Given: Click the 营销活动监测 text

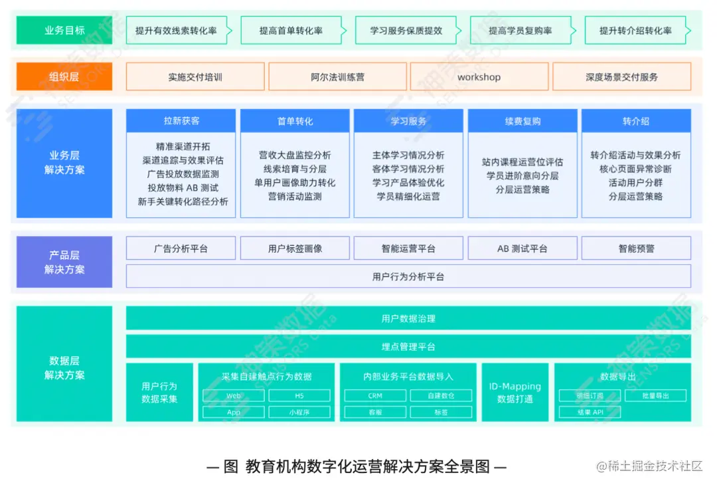Looking at the screenshot, I should point(295,197).
